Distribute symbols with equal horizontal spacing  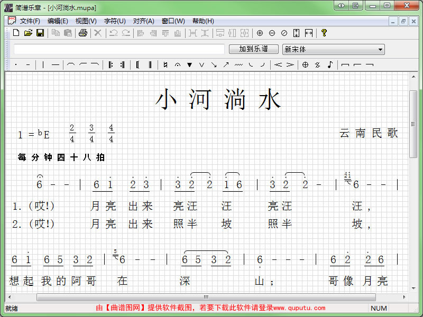192,33
